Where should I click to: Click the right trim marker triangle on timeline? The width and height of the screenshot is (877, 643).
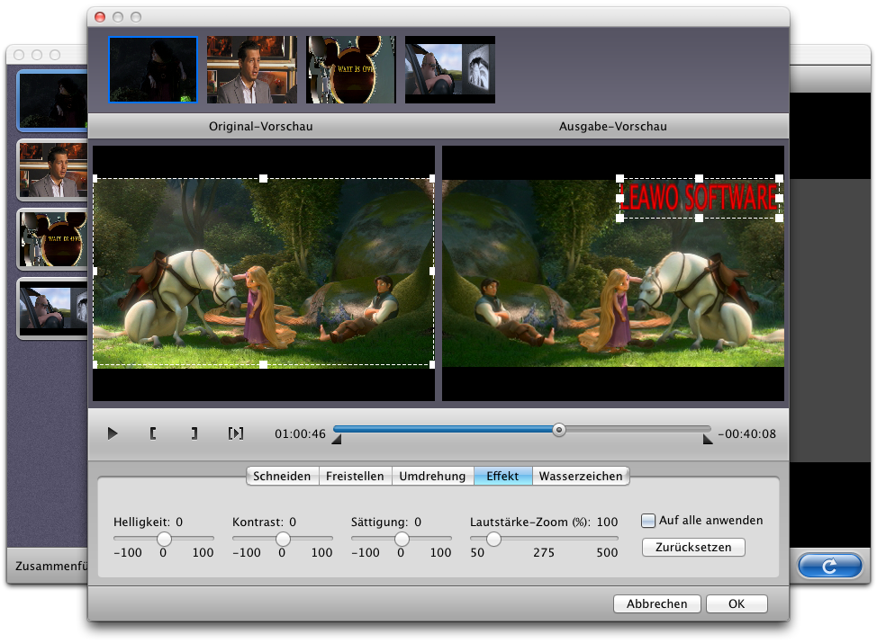[708, 439]
